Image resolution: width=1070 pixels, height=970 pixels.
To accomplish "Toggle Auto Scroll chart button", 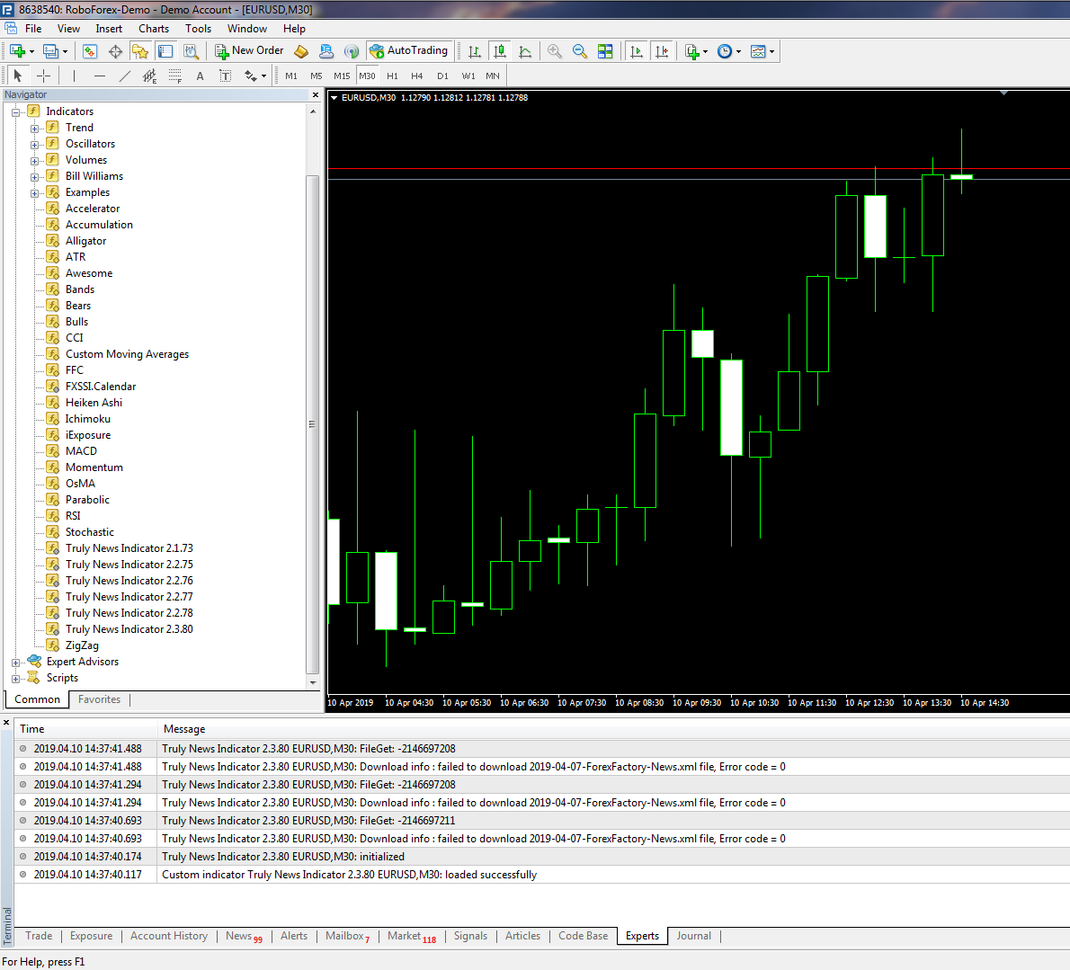I will pyautogui.click(x=636, y=51).
